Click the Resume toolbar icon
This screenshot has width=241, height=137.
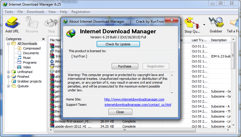coord(32,25)
